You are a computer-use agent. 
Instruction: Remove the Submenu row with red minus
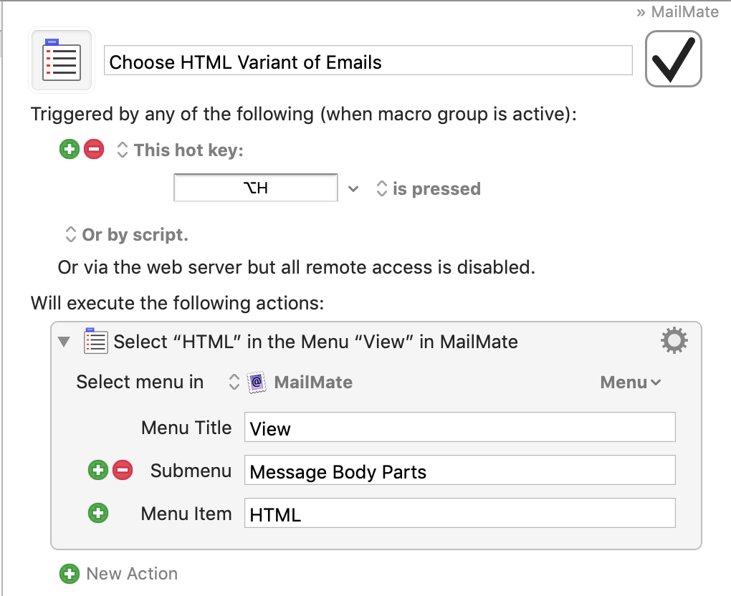pyautogui.click(x=123, y=470)
